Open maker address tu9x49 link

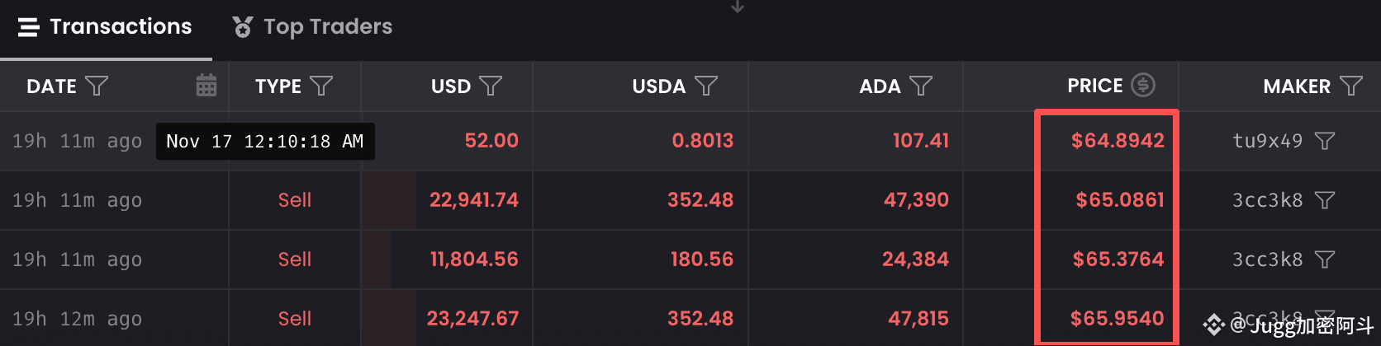point(1267,141)
